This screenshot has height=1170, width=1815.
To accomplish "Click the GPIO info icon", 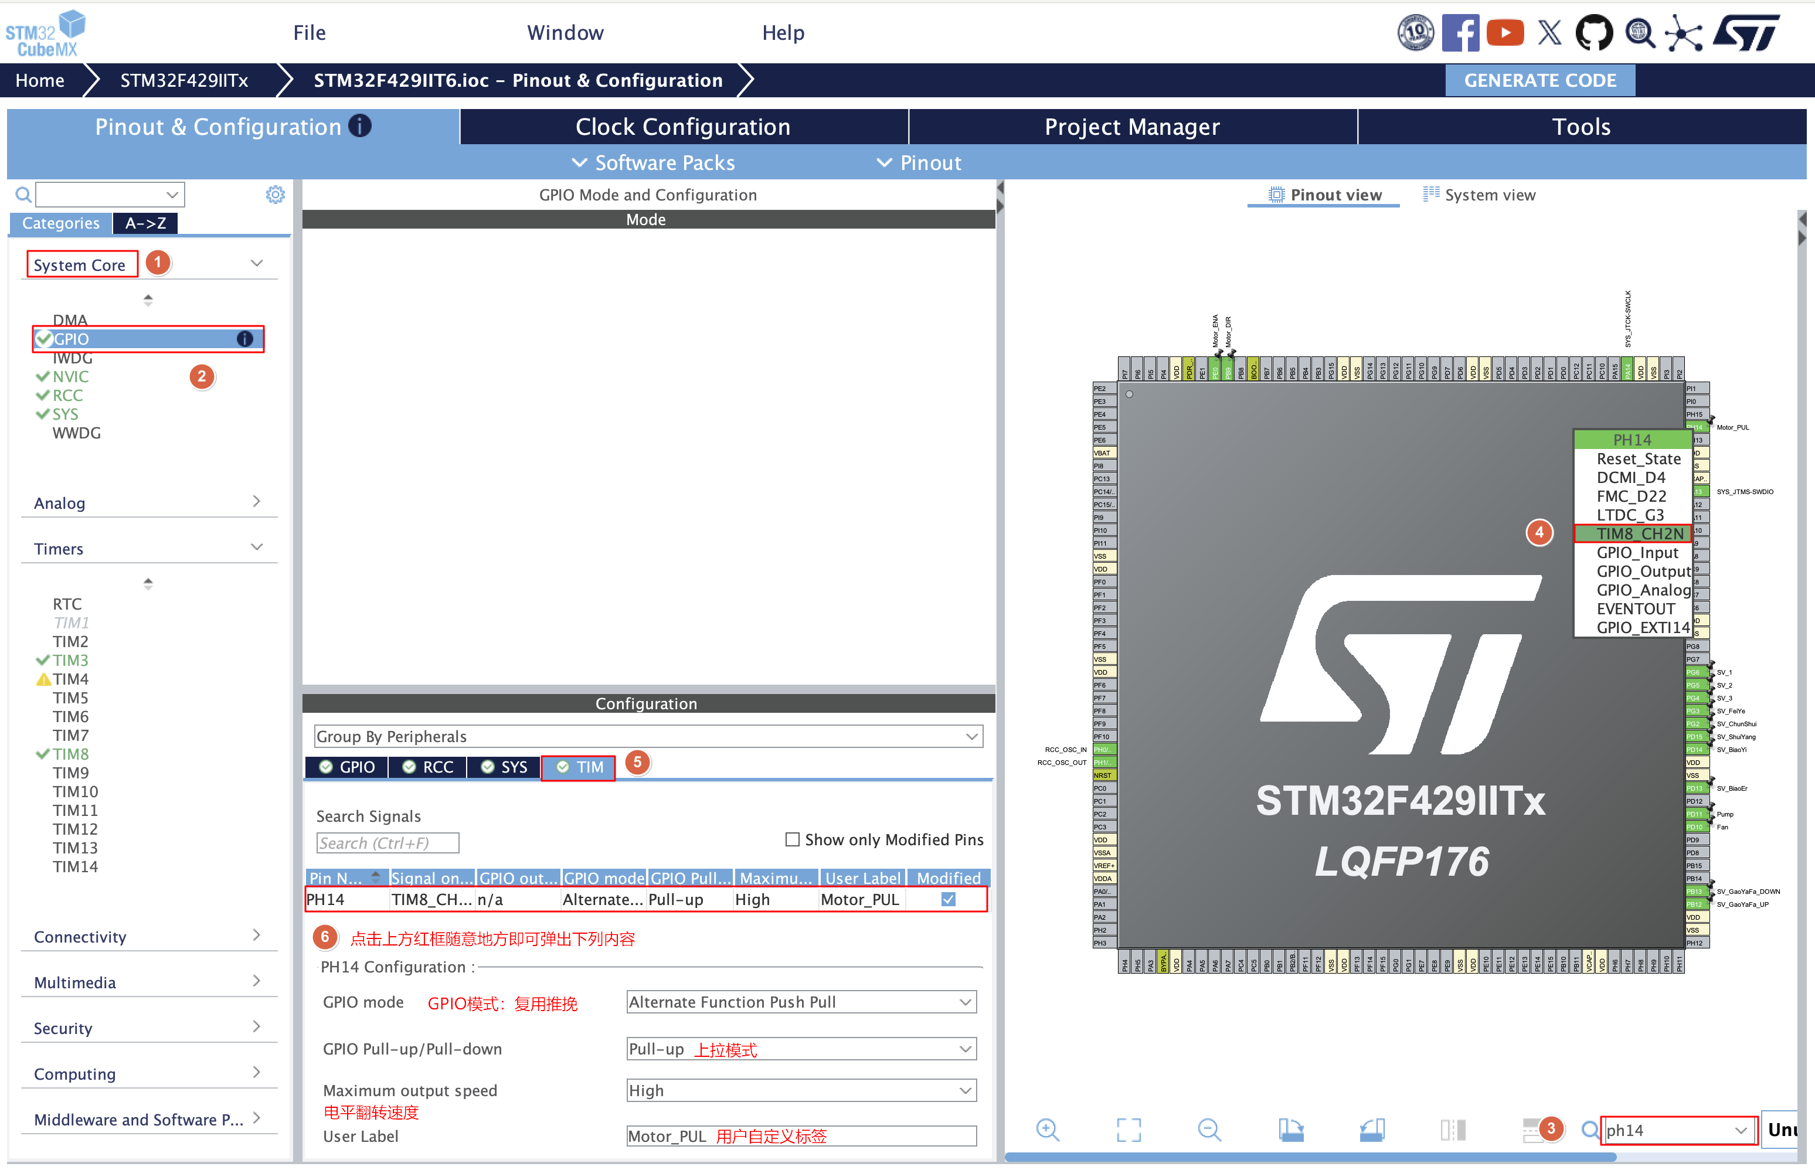I will click(x=244, y=339).
